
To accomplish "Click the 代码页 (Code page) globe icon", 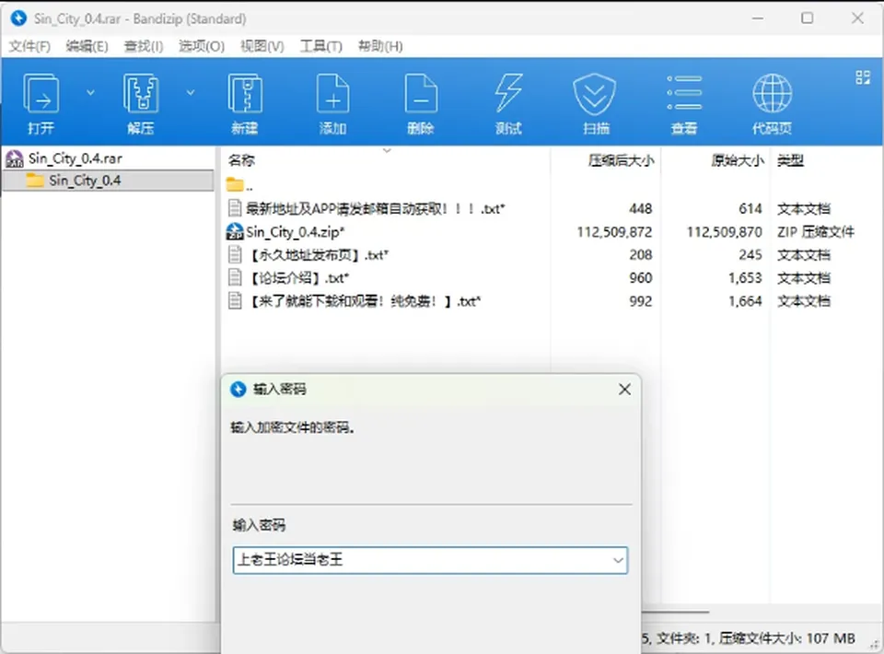I will pyautogui.click(x=773, y=93).
